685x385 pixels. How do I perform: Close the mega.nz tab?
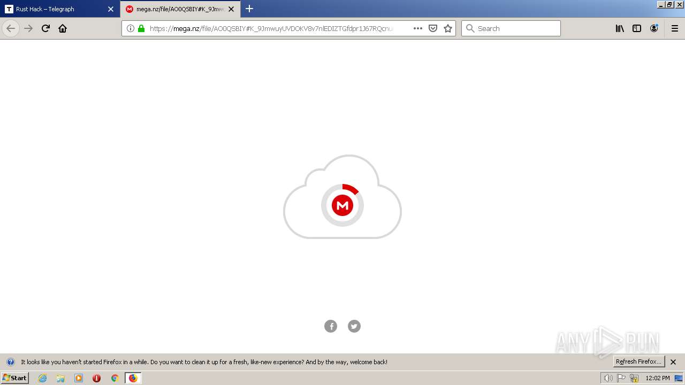pyautogui.click(x=231, y=9)
